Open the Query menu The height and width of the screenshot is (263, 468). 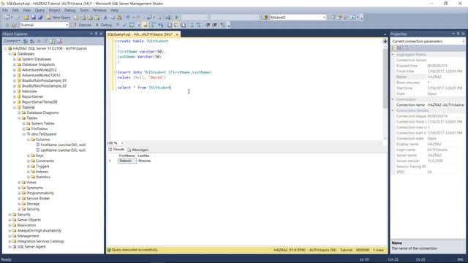click(39, 10)
